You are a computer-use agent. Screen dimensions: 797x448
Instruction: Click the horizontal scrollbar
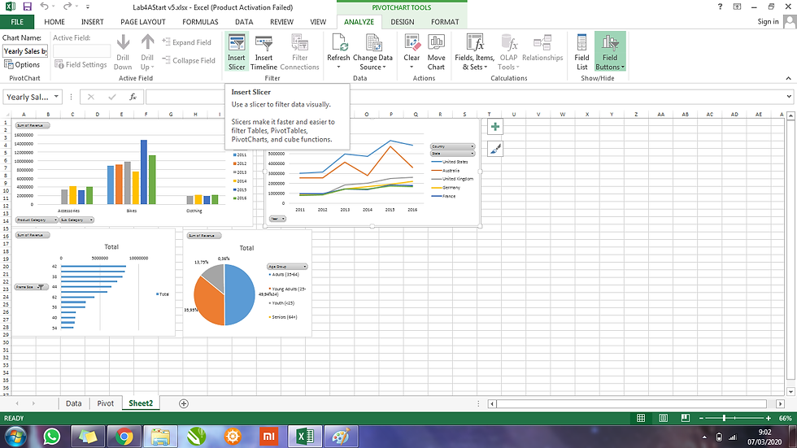coord(631,404)
